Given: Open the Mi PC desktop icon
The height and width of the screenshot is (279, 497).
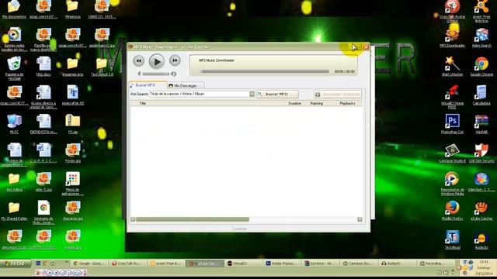Looking at the screenshot, I should click(x=14, y=124).
